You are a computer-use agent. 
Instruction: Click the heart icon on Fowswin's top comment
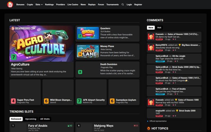tap(173, 39)
